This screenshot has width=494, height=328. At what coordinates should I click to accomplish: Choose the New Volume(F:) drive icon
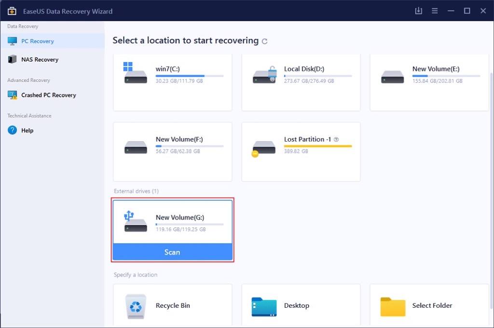(x=136, y=147)
